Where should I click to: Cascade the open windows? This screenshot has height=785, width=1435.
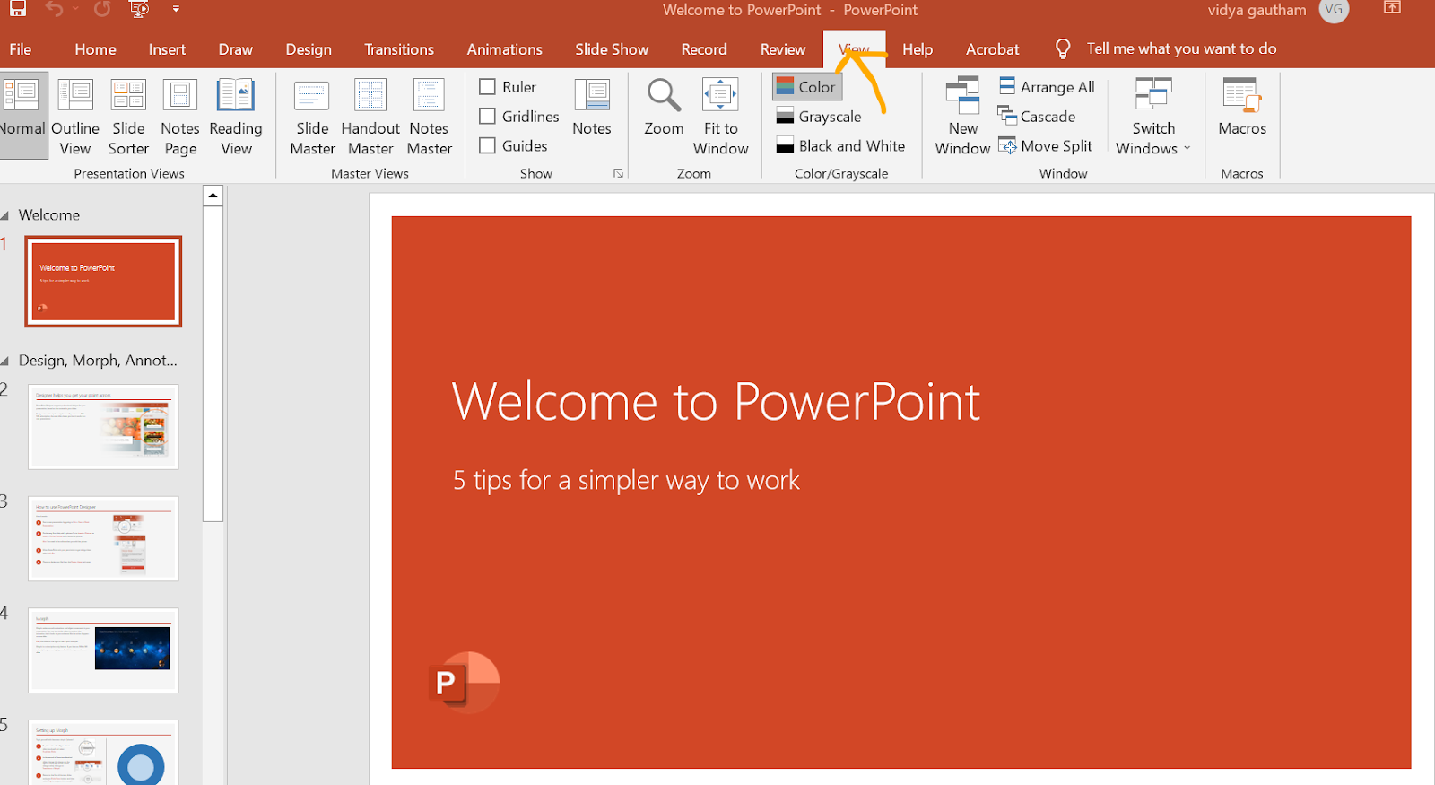tap(1037, 117)
